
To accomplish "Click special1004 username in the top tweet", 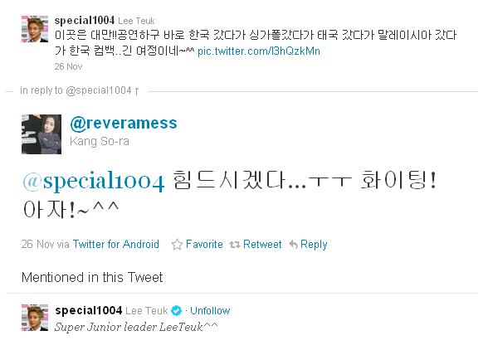I will [85, 21].
